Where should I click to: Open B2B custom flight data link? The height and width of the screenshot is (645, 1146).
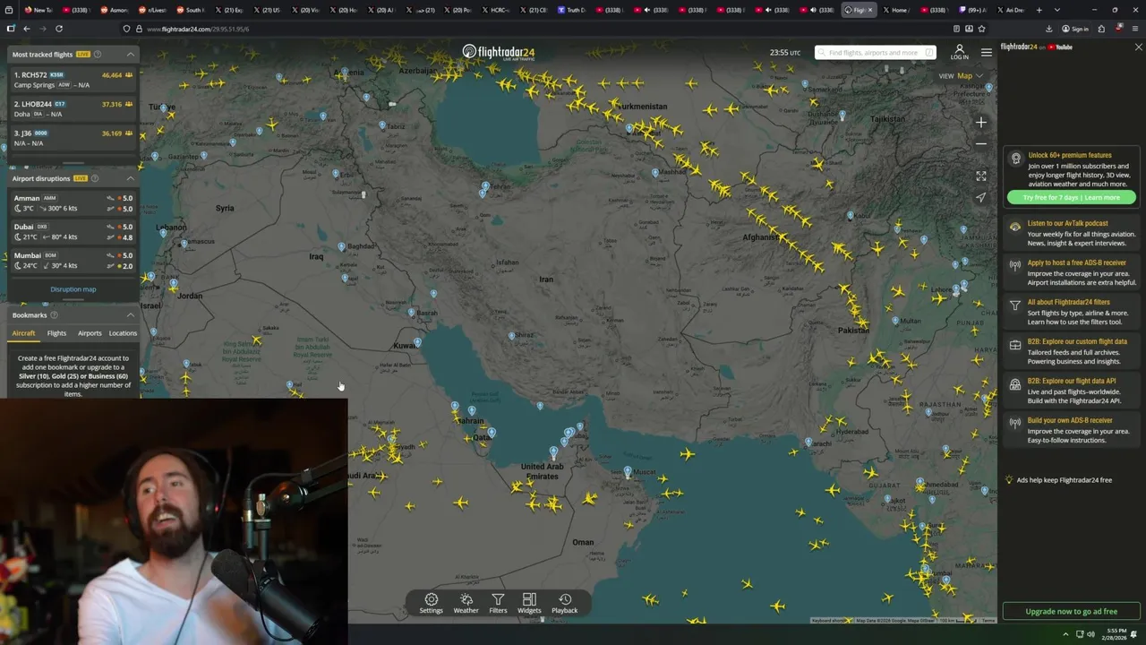coord(1072,351)
